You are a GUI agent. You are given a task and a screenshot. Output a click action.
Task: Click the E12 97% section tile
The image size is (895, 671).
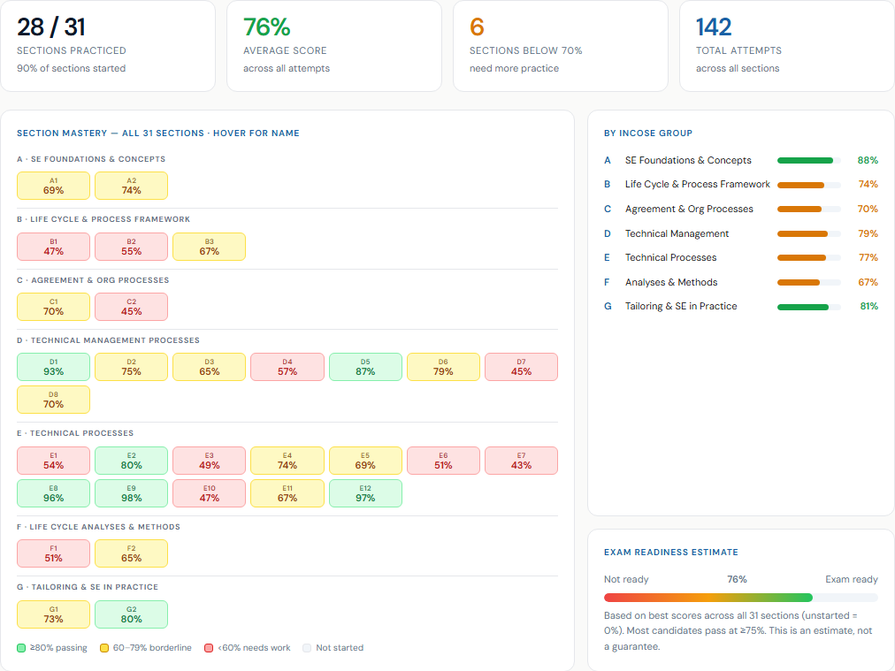365,493
